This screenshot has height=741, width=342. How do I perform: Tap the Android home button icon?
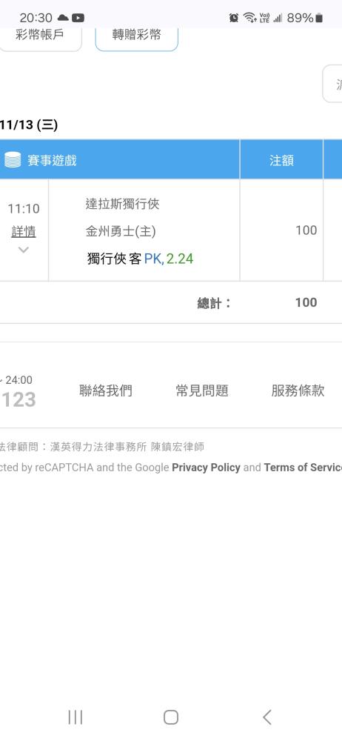(x=170, y=717)
